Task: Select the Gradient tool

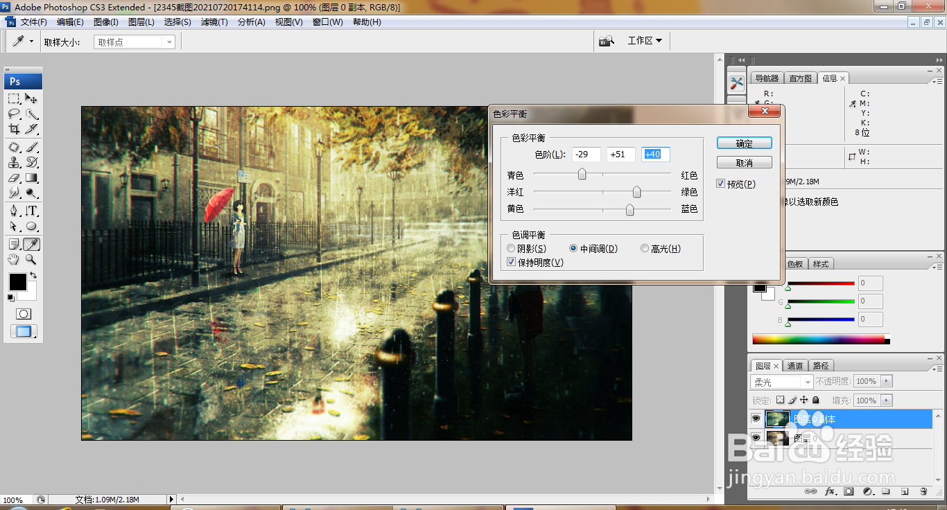Action: (x=31, y=177)
